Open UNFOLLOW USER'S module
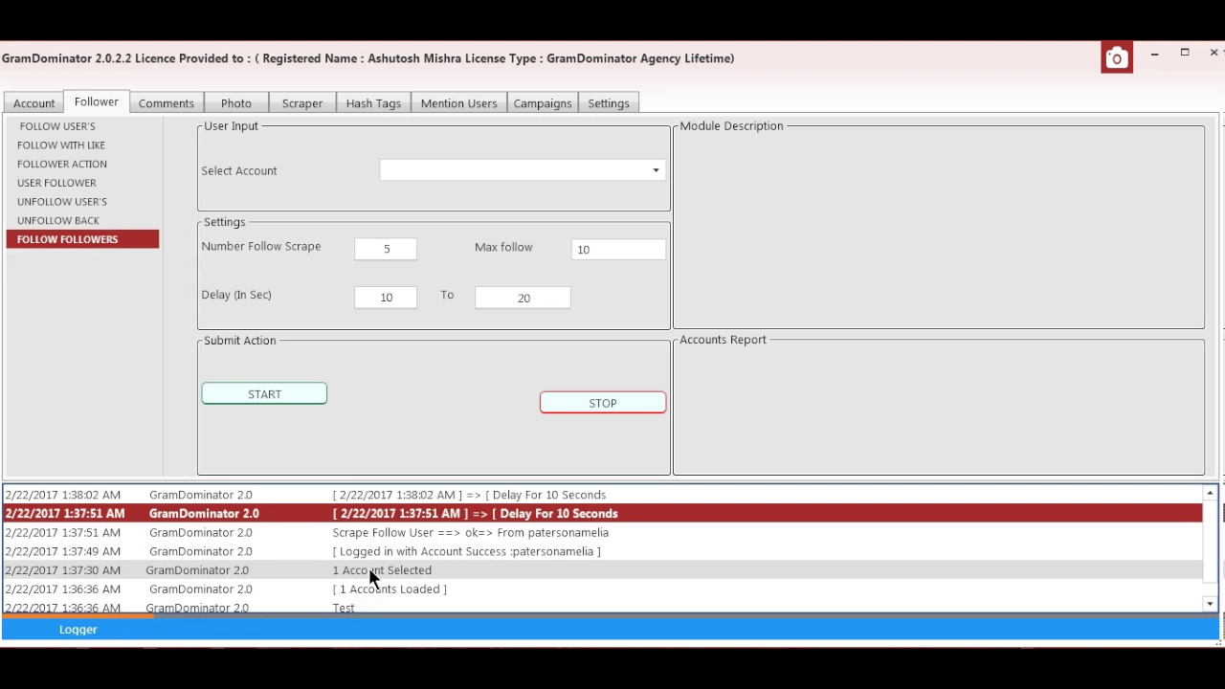This screenshot has height=689, width=1225. click(62, 202)
